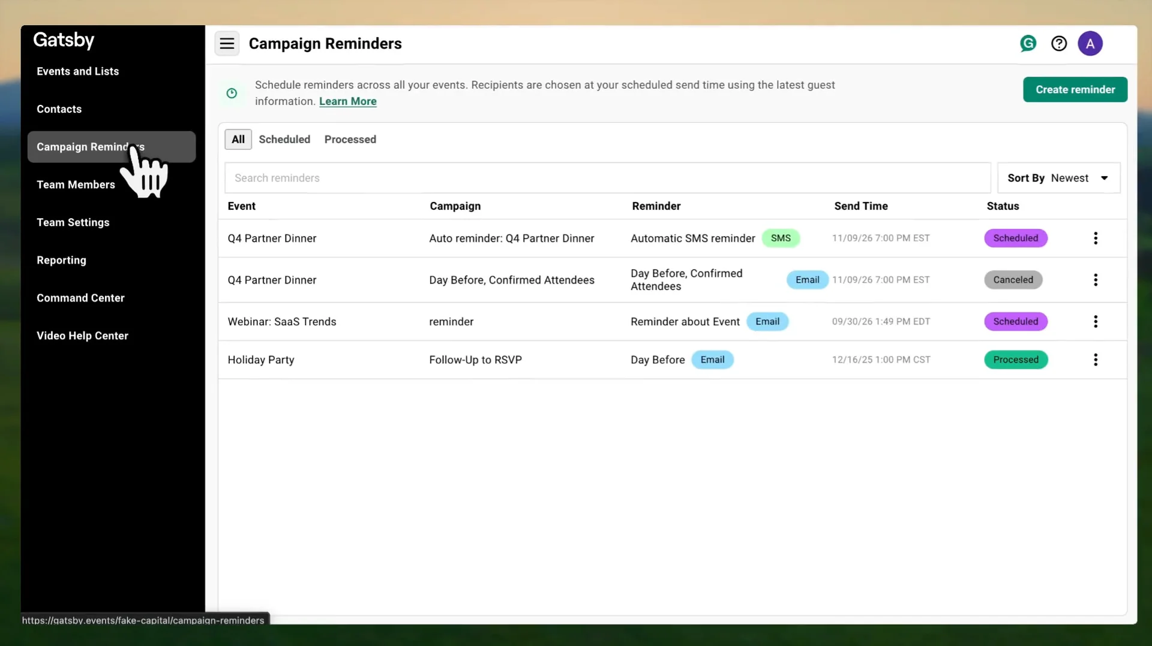
Task: Open the user avatar A menu
Action: (1090, 43)
